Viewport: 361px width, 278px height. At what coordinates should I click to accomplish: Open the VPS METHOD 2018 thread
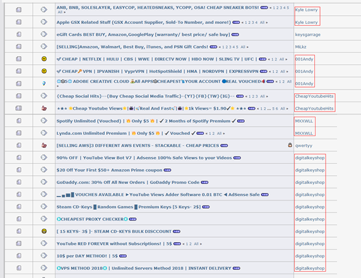click(144, 268)
